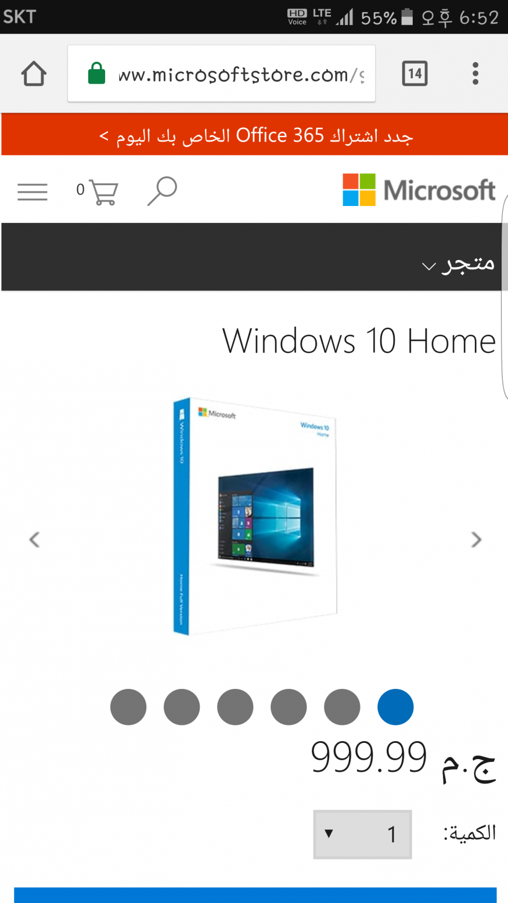Select the first gray carousel dot
The image size is (508, 903).
128,707
